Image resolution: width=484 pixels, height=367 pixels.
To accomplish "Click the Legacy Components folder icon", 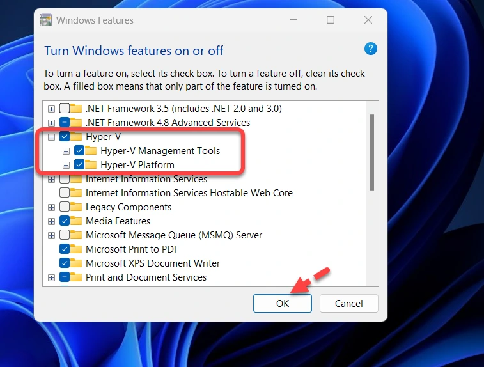I will click(x=76, y=207).
